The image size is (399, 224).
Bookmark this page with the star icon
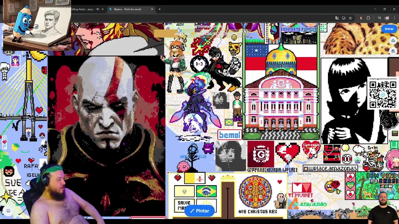pyautogui.click(x=350, y=18)
